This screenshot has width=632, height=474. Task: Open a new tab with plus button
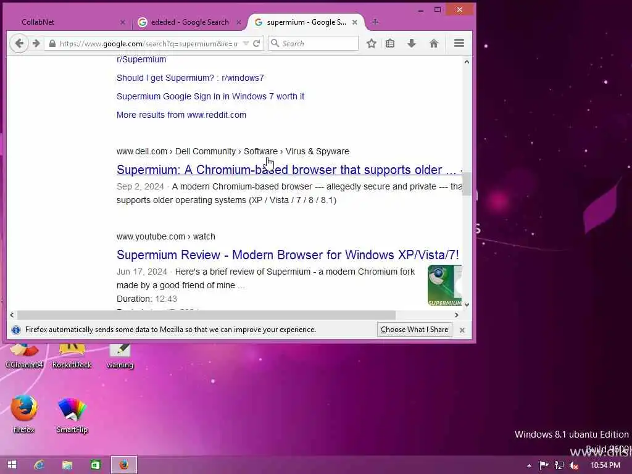coord(375,22)
